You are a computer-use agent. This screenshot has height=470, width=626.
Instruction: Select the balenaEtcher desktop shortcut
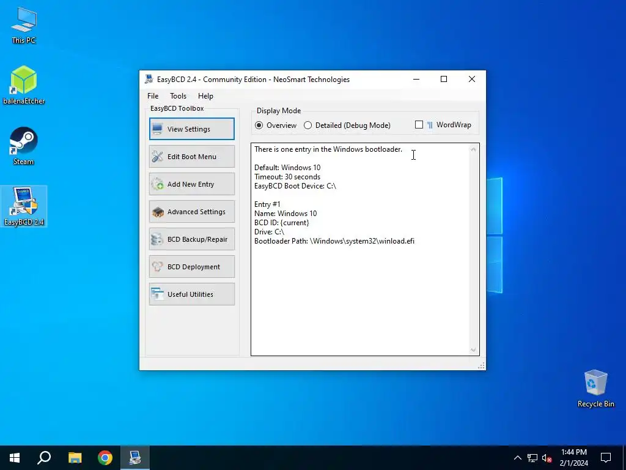(x=24, y=85)
